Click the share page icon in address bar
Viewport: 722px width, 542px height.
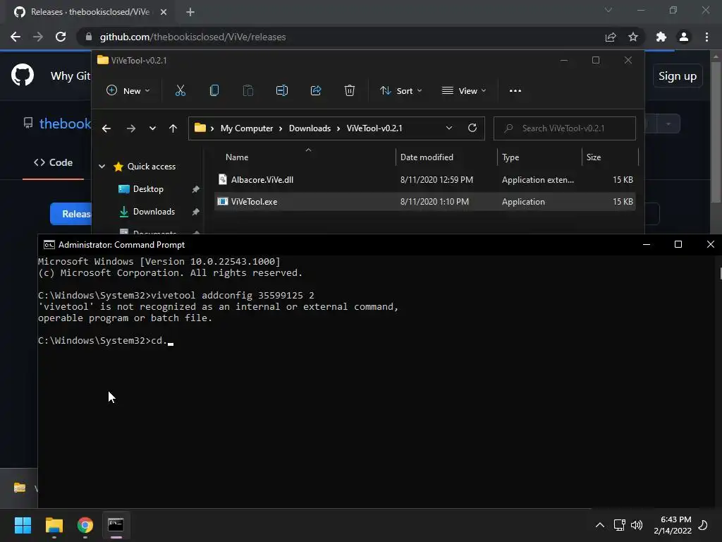pyautogui.click(x=611, y=37)
